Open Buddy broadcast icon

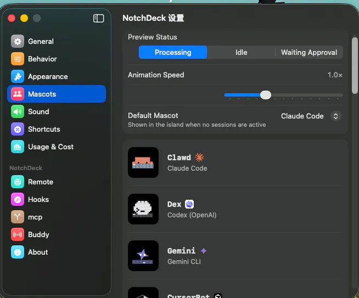pos(18,234)
